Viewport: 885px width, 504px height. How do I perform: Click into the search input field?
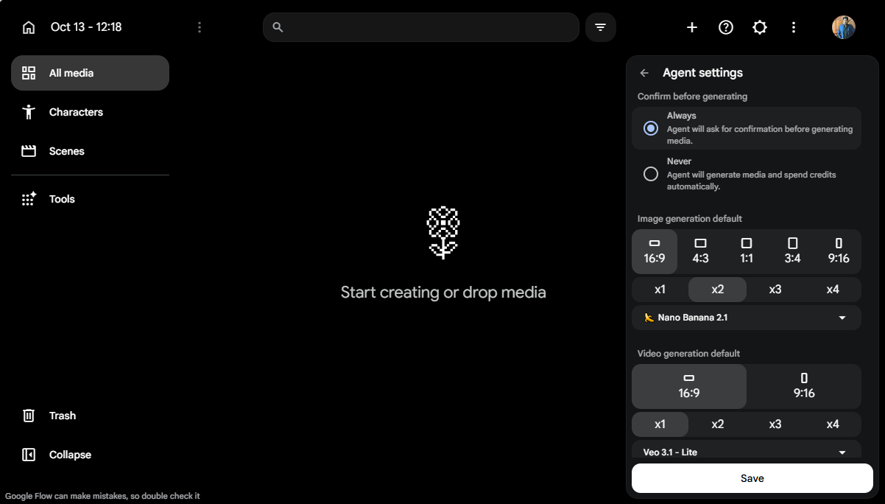[421, 27]
